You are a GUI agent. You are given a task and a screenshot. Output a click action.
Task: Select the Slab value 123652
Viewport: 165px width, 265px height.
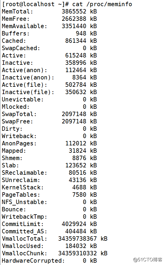click(x=76, y=165)
